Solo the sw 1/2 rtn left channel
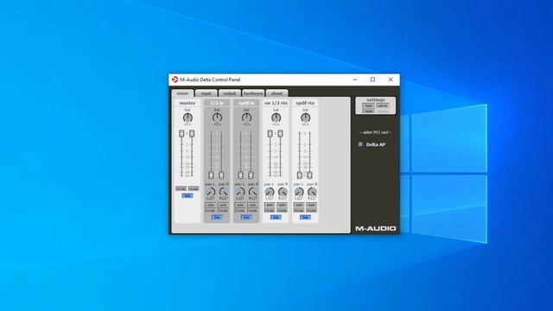The height and width of the screenshot is (311, 553). pyautogui.click(x=270, y=205)
